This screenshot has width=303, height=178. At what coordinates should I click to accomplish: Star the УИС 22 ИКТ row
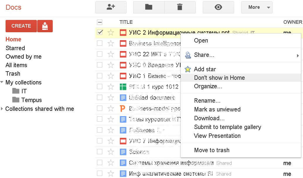[110, 54]
